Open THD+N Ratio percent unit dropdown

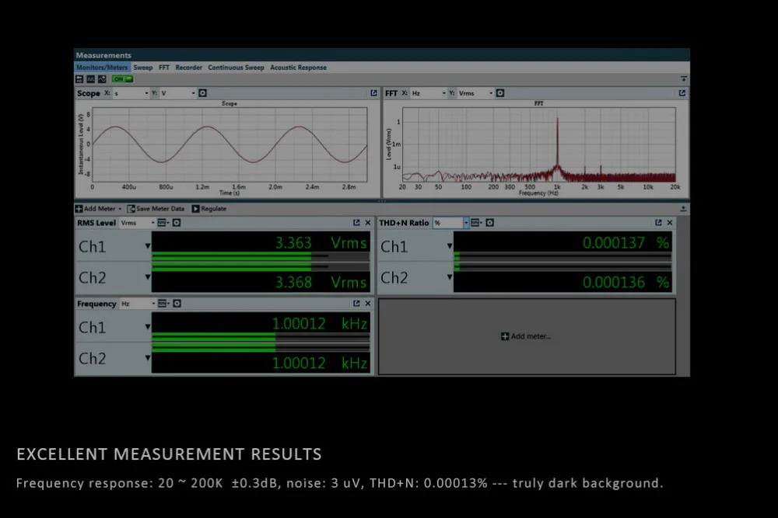pos(450,223)
